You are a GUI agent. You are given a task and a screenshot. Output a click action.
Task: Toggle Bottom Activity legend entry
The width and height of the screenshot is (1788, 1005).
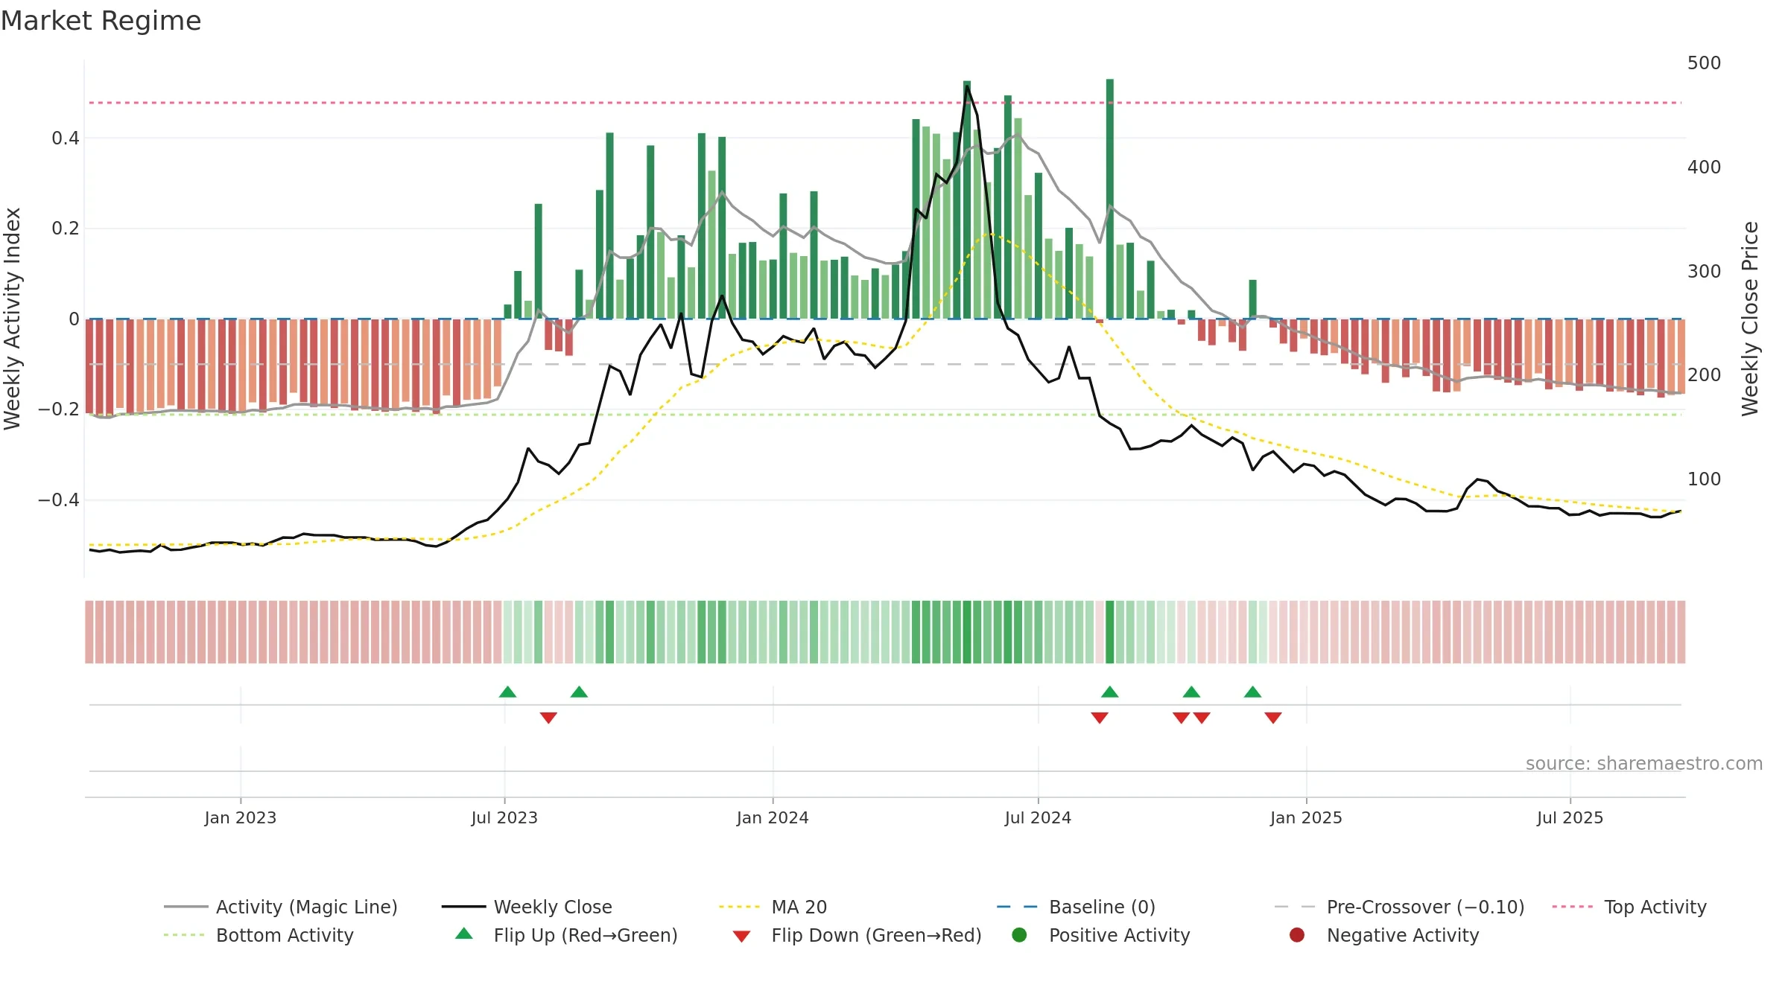(259, 935)
